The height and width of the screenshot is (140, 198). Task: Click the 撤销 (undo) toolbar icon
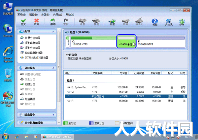point(53,22)
